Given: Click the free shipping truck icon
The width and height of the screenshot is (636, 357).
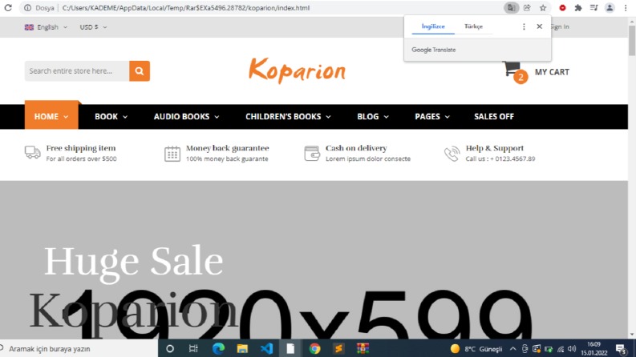Looking at the screenshot, I should tap(32, 153).
